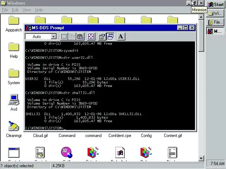Select the Content.gif file label
Screen dimensions: 226x169
[173, 136]
